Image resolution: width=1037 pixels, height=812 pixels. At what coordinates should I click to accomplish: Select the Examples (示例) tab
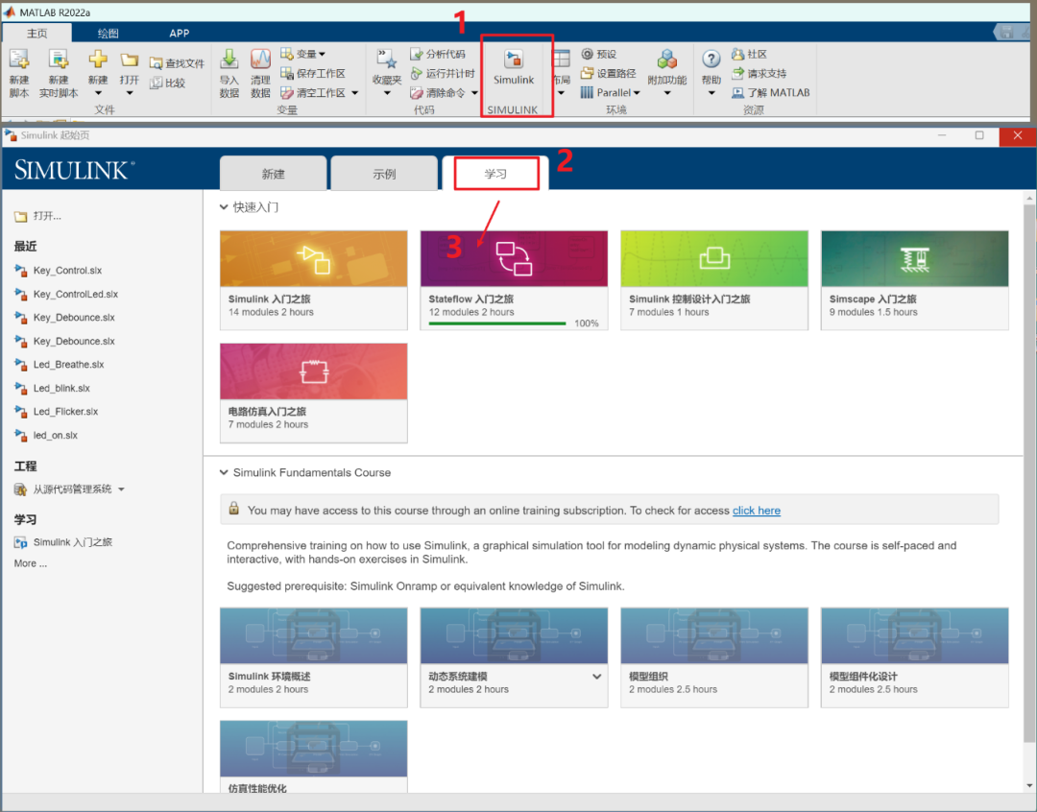pyautogui.click(x=384, y=173)
